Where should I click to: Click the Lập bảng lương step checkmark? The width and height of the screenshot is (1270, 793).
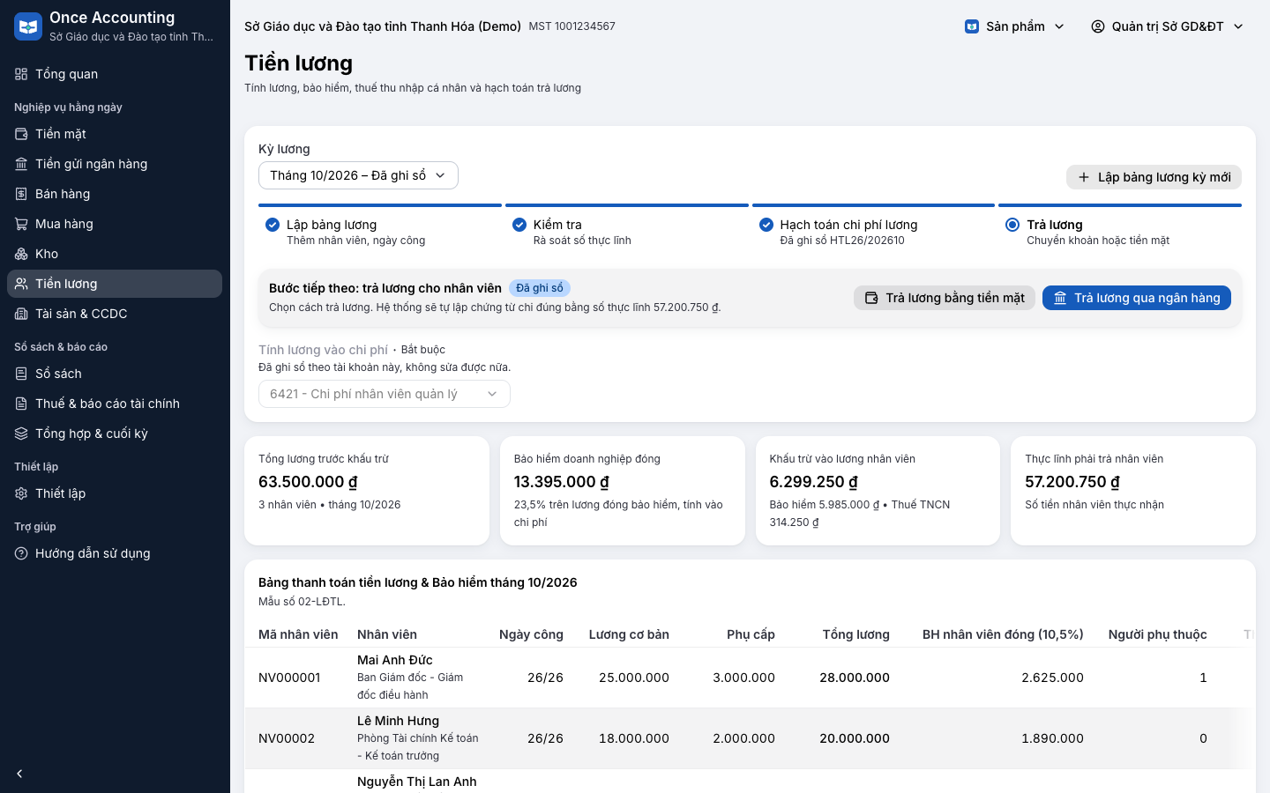(x=273, y=225)
